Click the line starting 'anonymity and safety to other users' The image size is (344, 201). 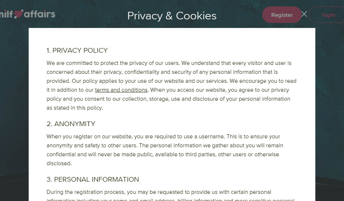click(165, 145)
